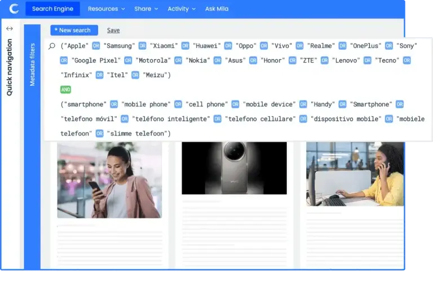
Task: Click the app logo icon
Action: (14, 9)
